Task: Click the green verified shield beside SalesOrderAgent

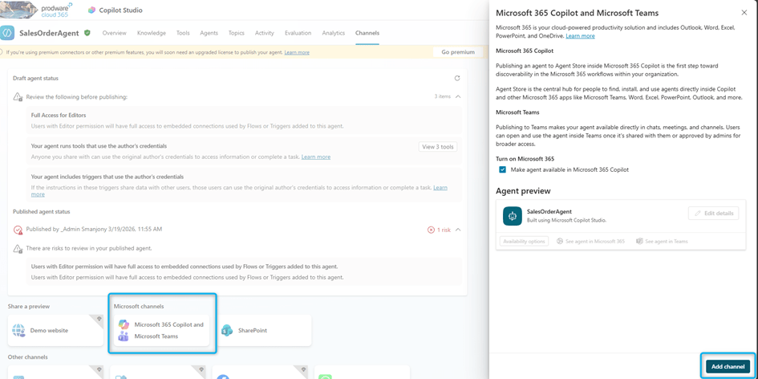Action: [87, 33]
